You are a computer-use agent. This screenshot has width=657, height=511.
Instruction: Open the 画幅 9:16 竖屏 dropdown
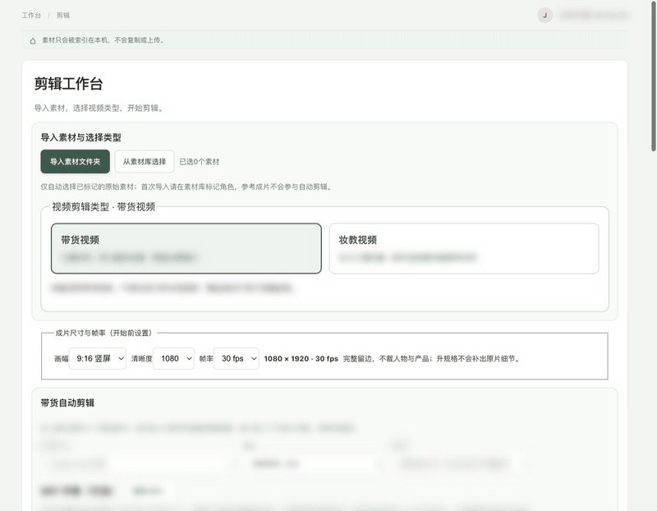pos(97,358)
